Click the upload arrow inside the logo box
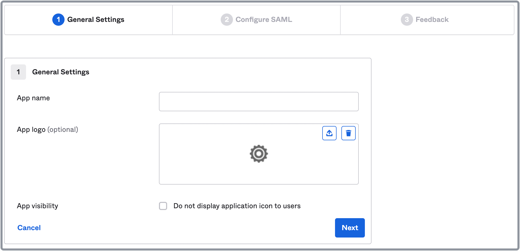520x251 pixels. 329,133
